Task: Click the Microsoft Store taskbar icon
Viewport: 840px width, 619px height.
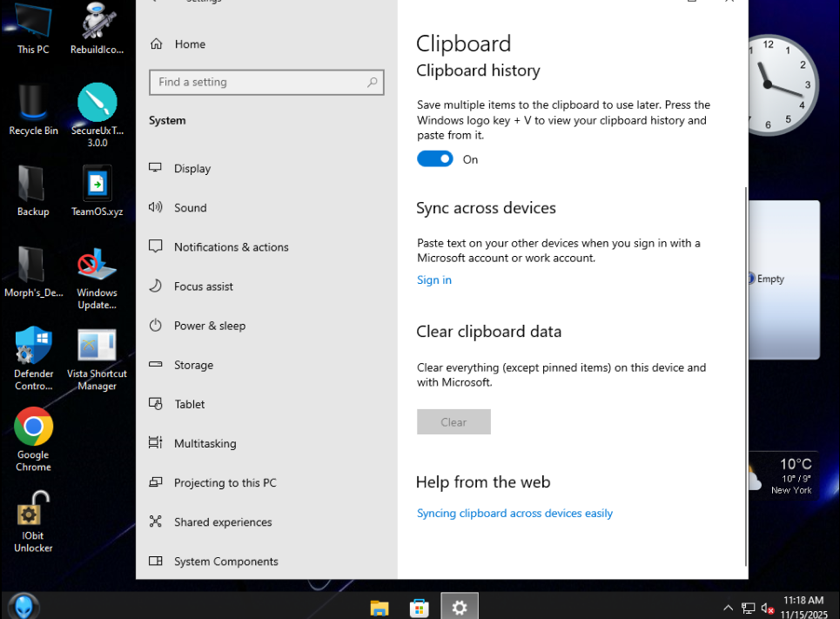Action: coord(419,608)
